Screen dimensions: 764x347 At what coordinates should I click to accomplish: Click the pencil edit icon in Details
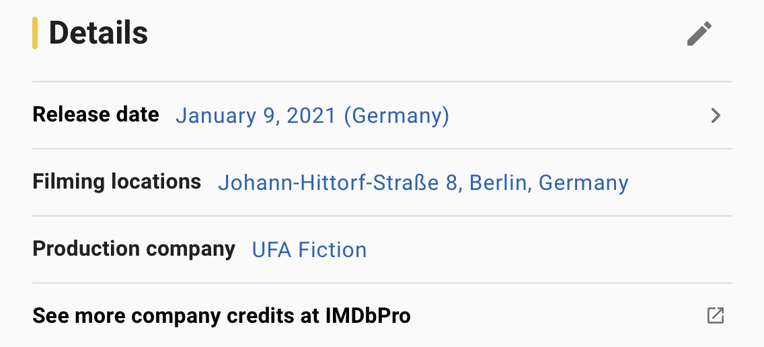(699, 34)
